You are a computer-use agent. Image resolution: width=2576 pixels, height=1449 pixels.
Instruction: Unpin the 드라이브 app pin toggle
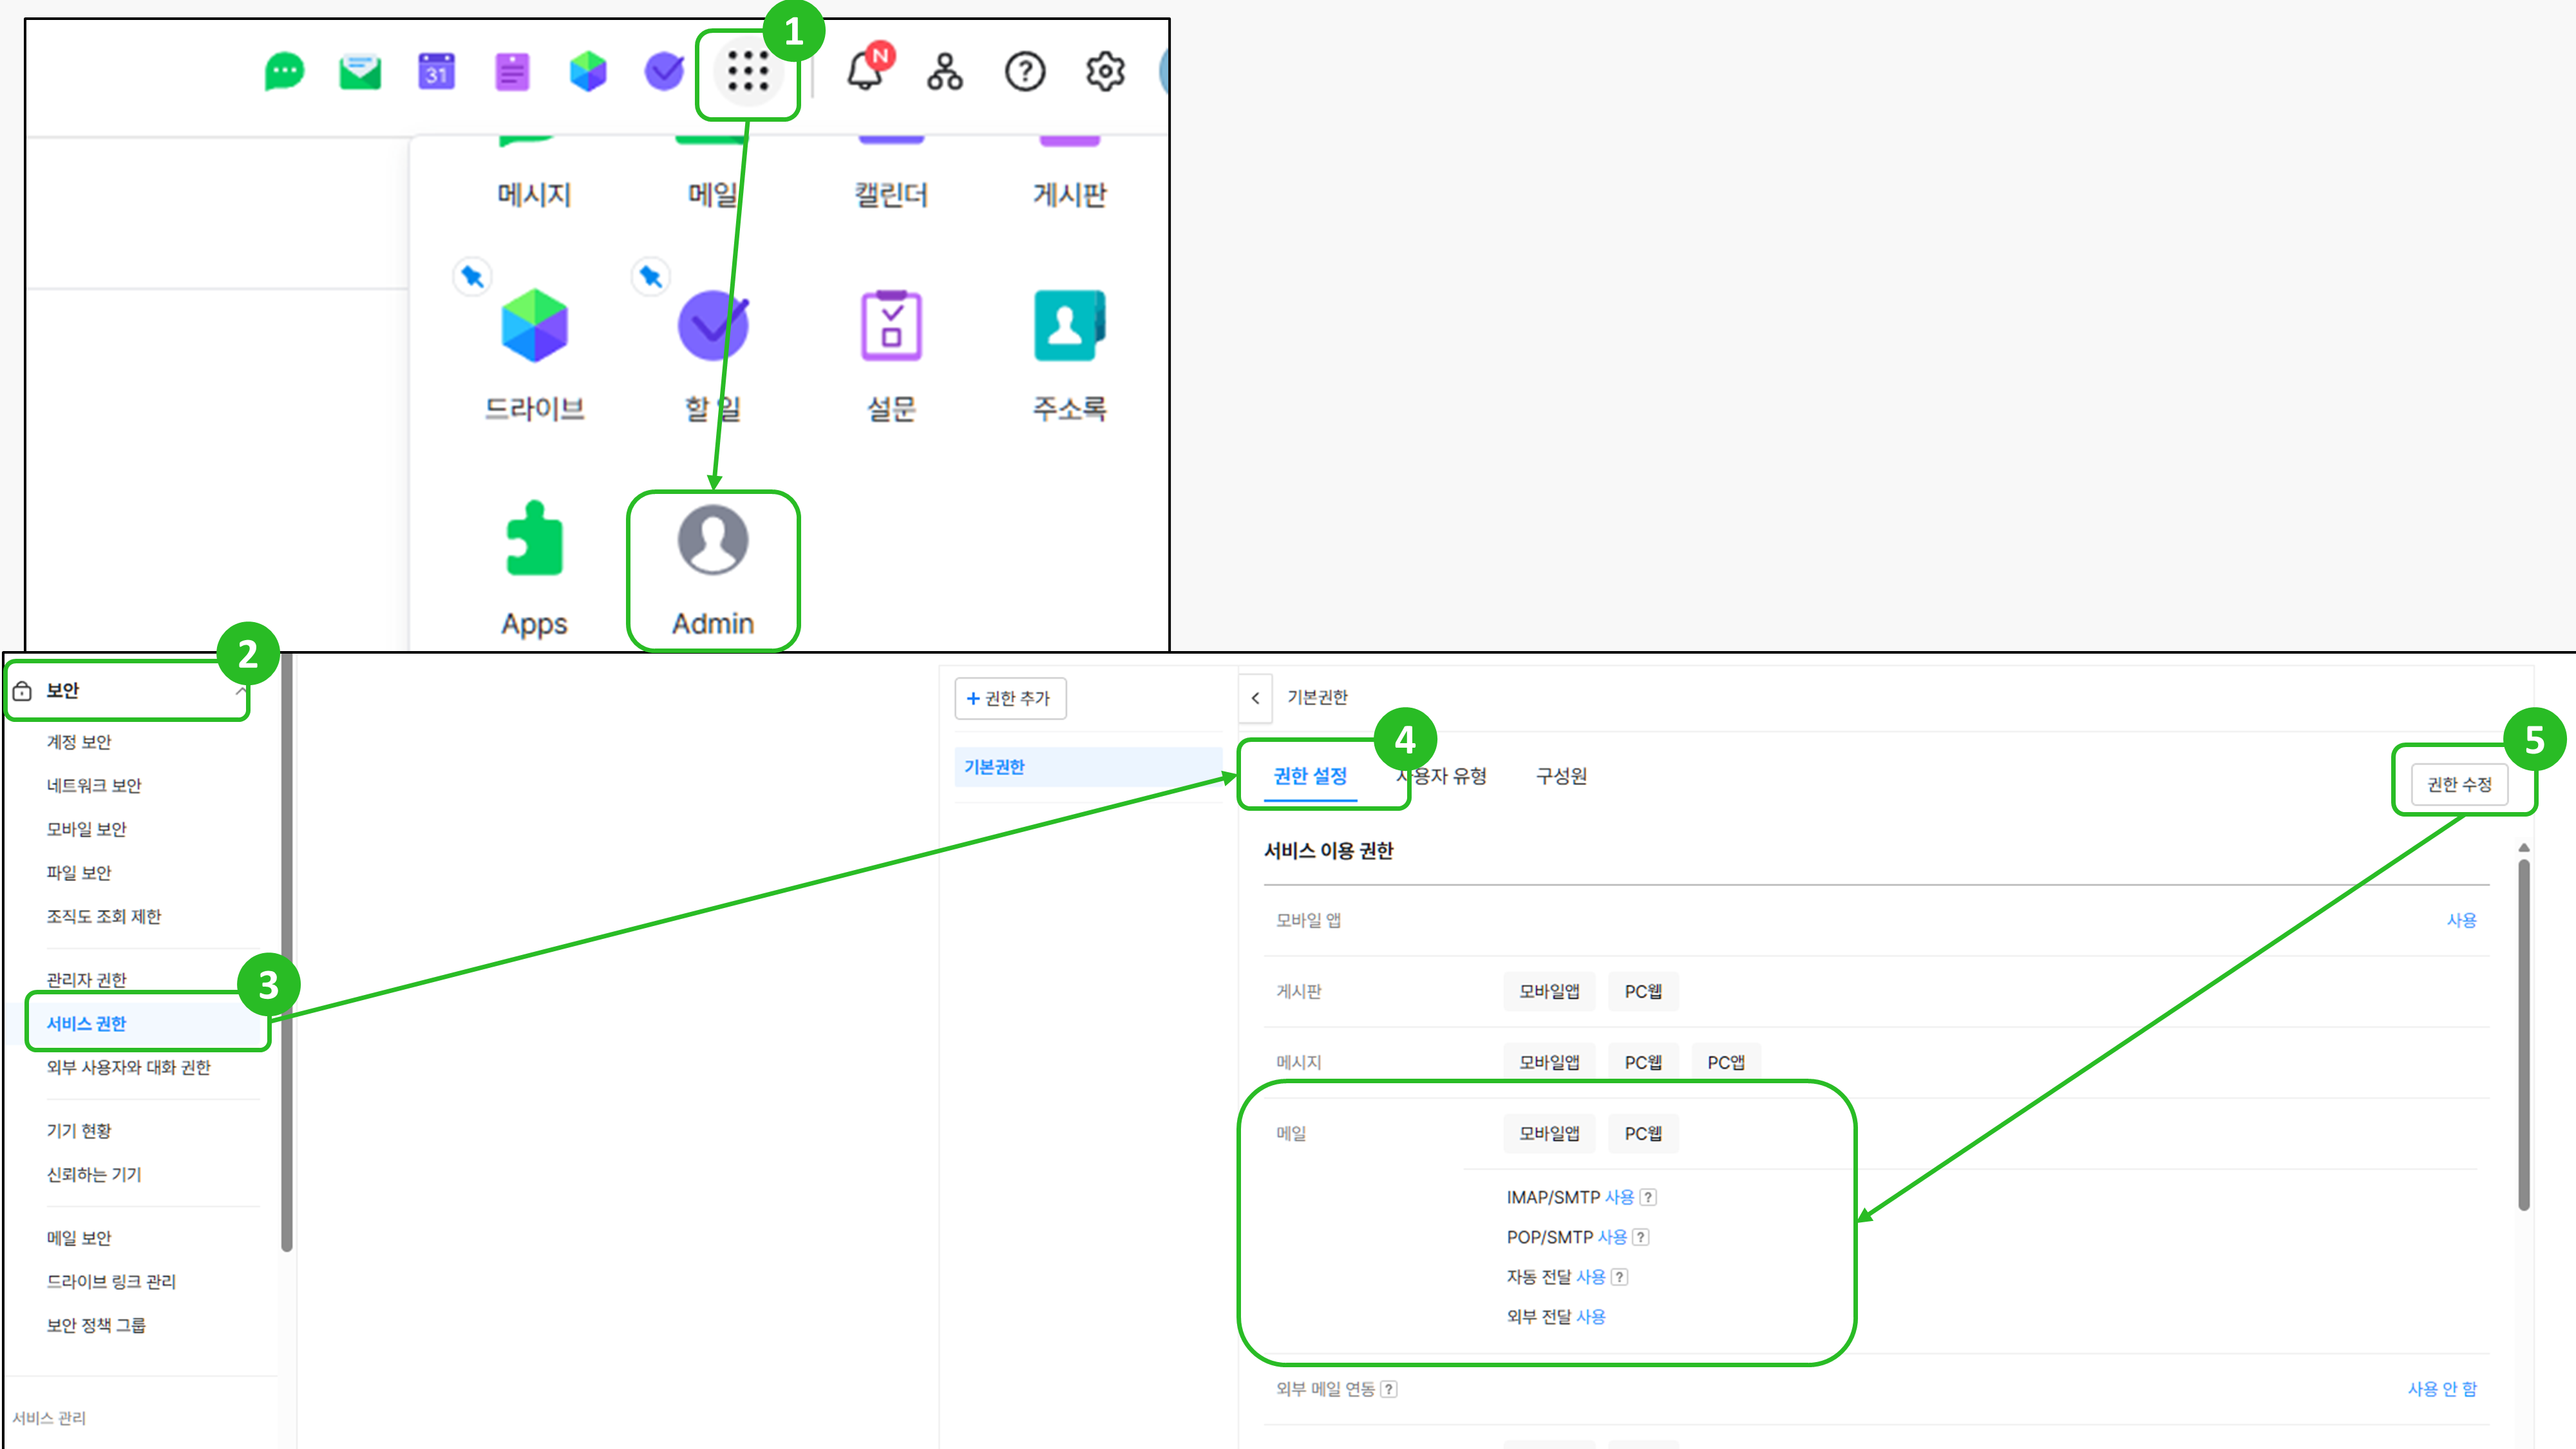coord(472,277)
